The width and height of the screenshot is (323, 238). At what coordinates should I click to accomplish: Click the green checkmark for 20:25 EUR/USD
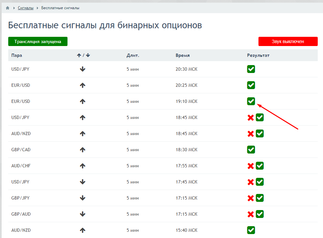(251, 85)
